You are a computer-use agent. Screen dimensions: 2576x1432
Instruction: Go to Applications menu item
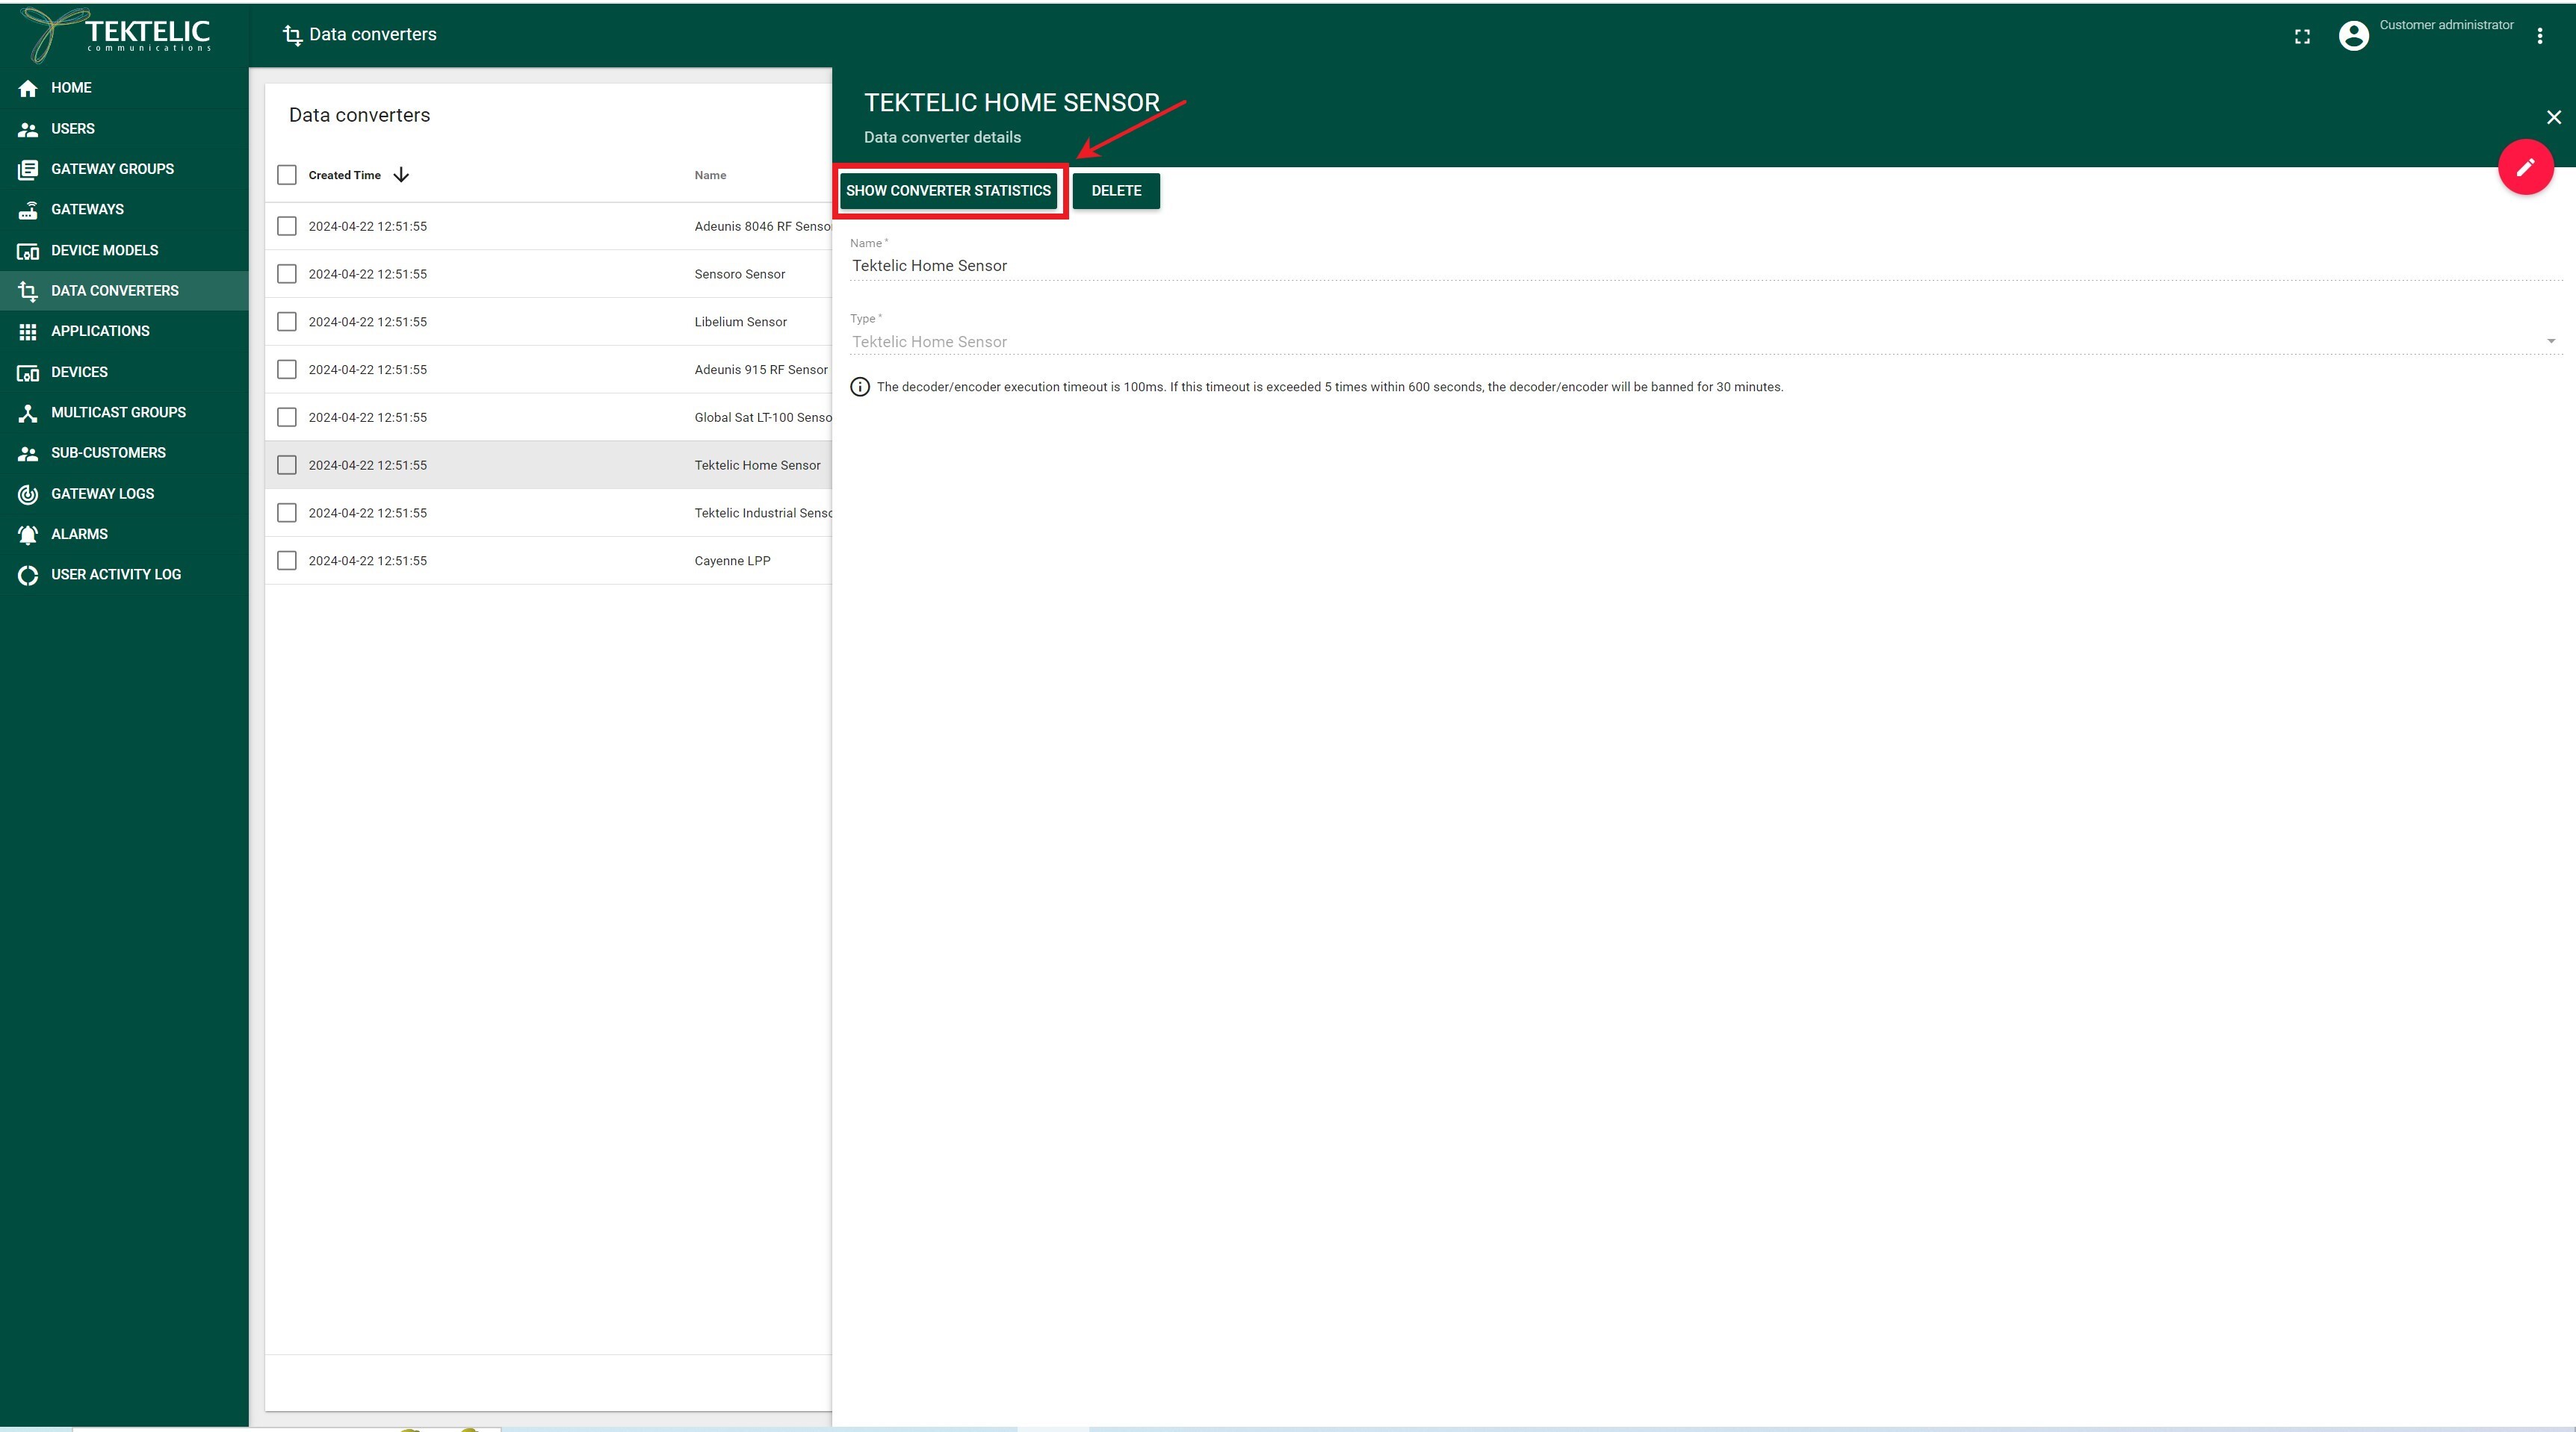(x=124, y=331)
